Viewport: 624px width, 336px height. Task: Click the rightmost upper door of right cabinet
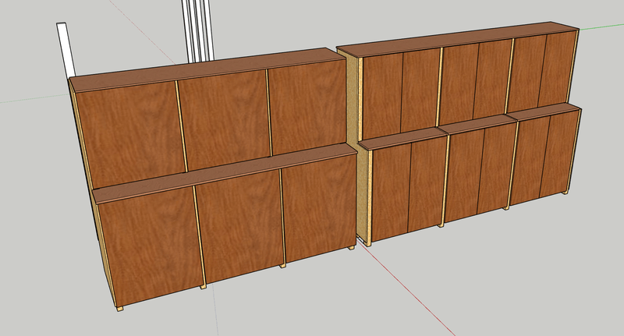(557, 68)
